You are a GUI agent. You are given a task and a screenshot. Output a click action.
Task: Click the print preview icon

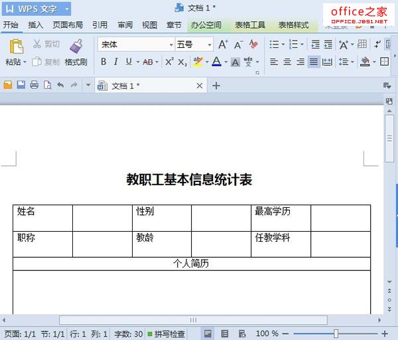point(48,85)
